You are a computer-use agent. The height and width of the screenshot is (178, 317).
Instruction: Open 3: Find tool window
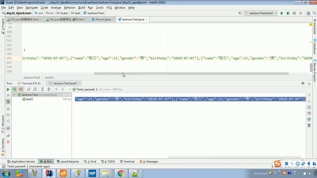(x=90, y=162)
